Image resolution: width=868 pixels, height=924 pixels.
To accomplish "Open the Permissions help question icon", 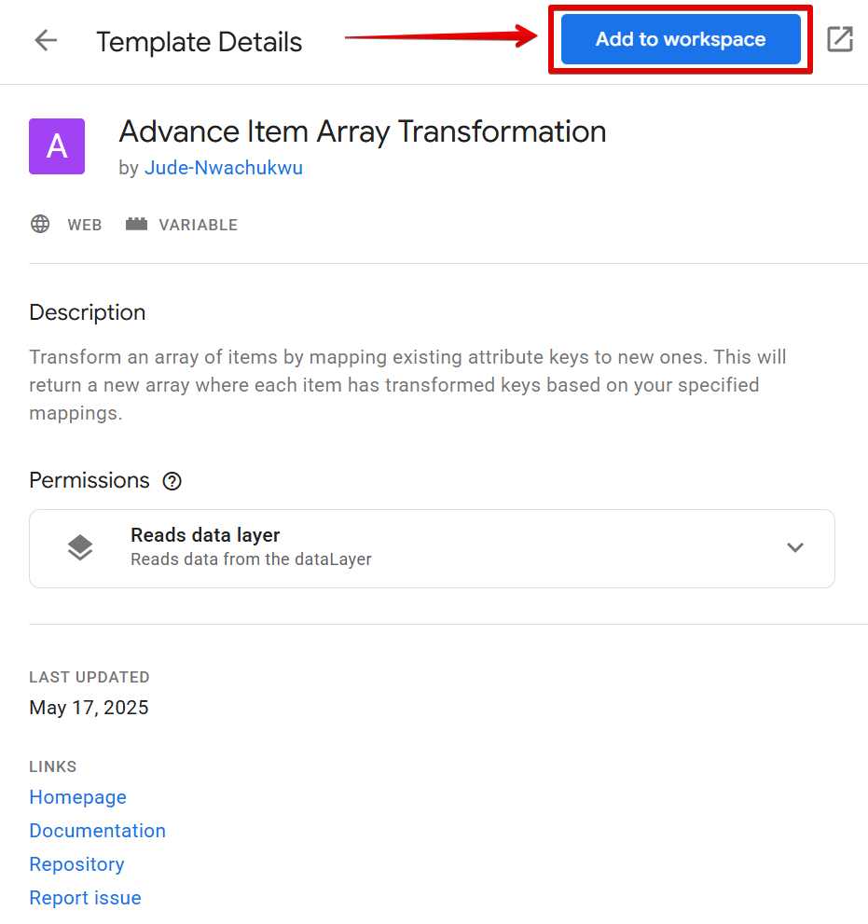I will click(x=172, y=481).
